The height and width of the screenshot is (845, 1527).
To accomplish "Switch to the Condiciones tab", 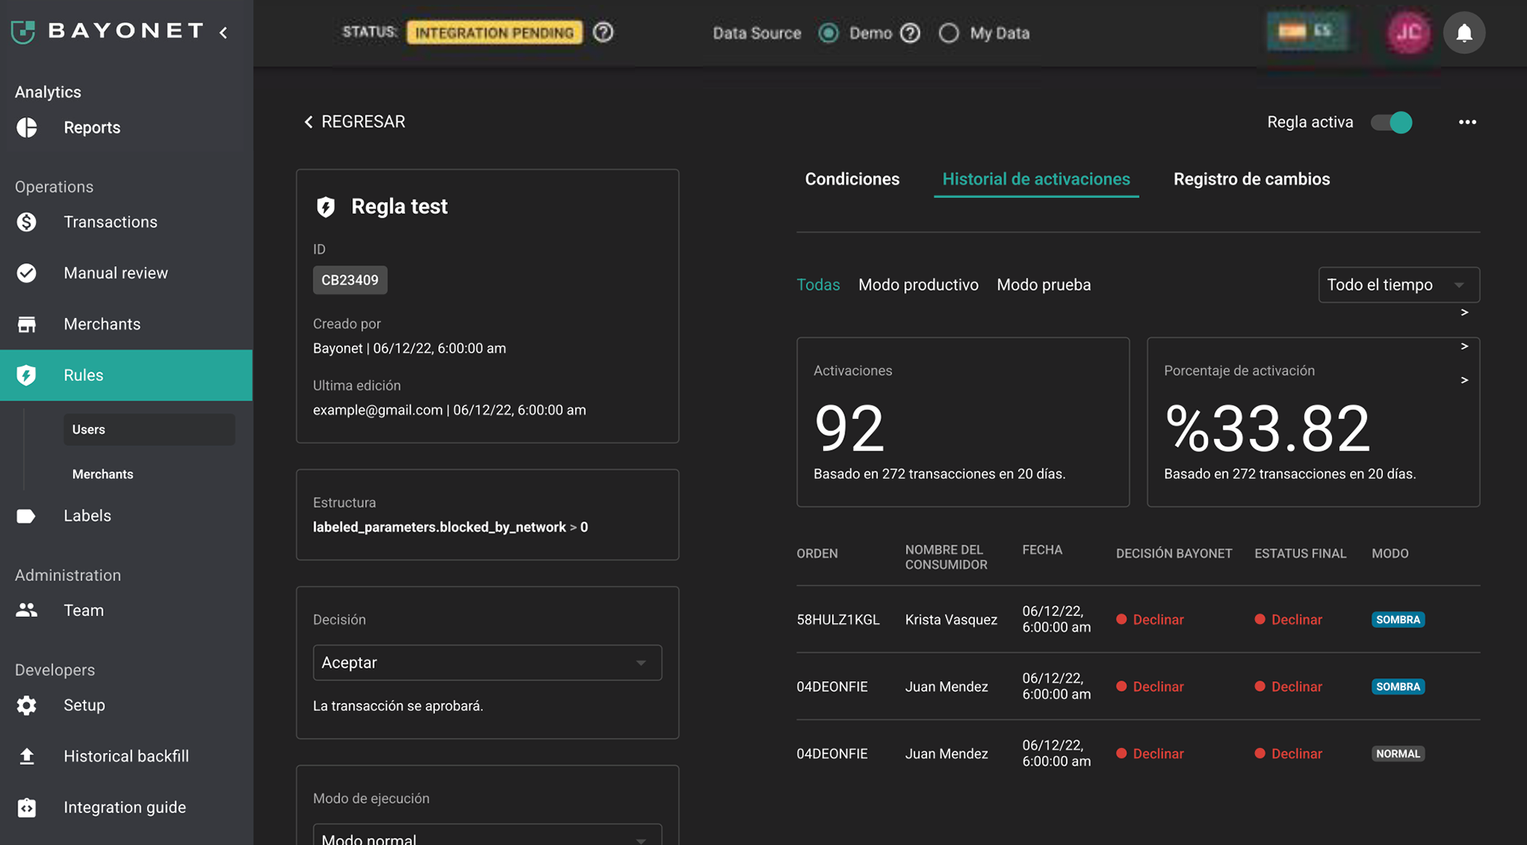I will click(853, 179).
